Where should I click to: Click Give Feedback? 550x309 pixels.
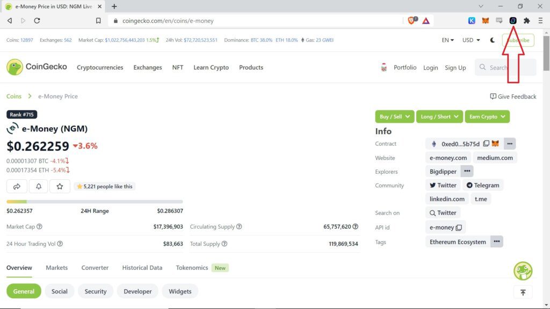(513, 97)
